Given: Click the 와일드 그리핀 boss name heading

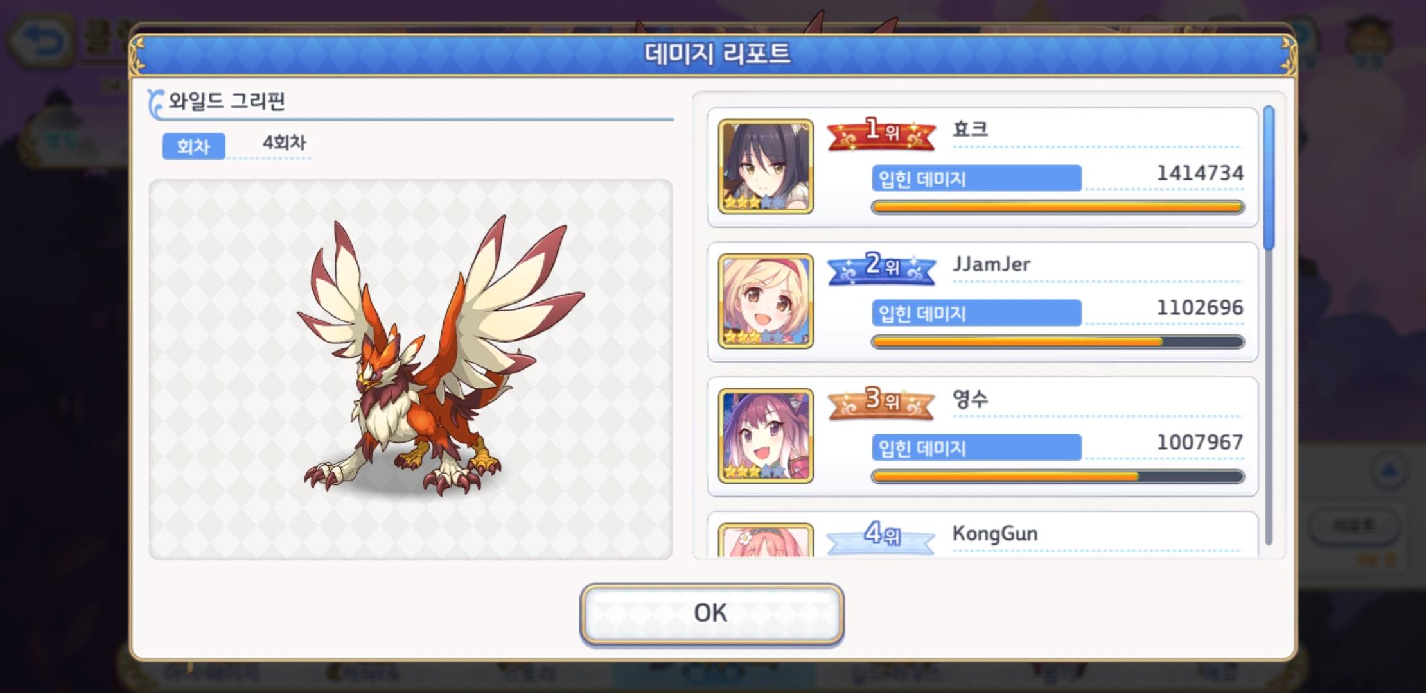Looking at the screenshot, I should [x=227, y=101].
